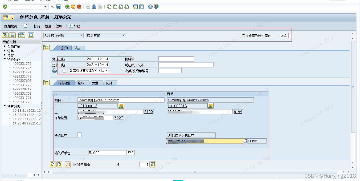Collapse the 持有数据 tree node
This screenshot has height=181, width=360.
(x=5, y=106)
